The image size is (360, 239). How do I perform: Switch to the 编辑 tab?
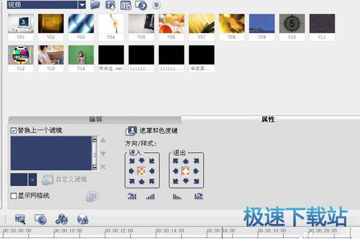click(x=95, y=119)
